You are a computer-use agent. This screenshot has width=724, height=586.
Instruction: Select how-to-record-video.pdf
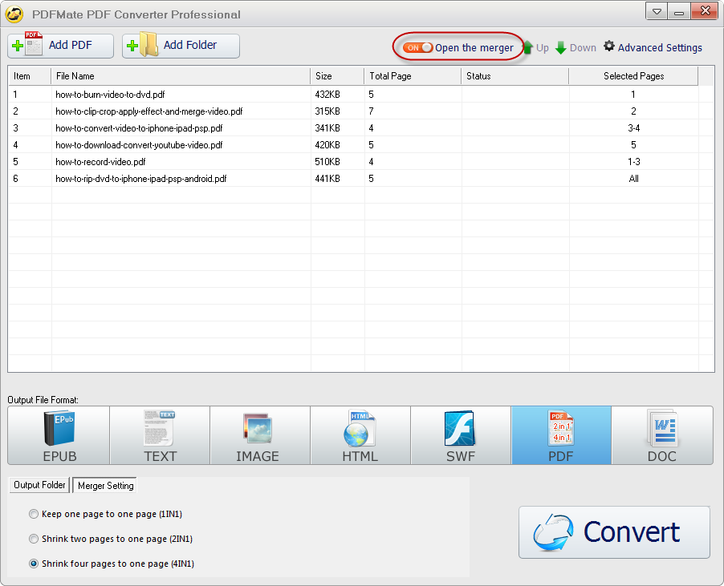(x=100, y=162)
